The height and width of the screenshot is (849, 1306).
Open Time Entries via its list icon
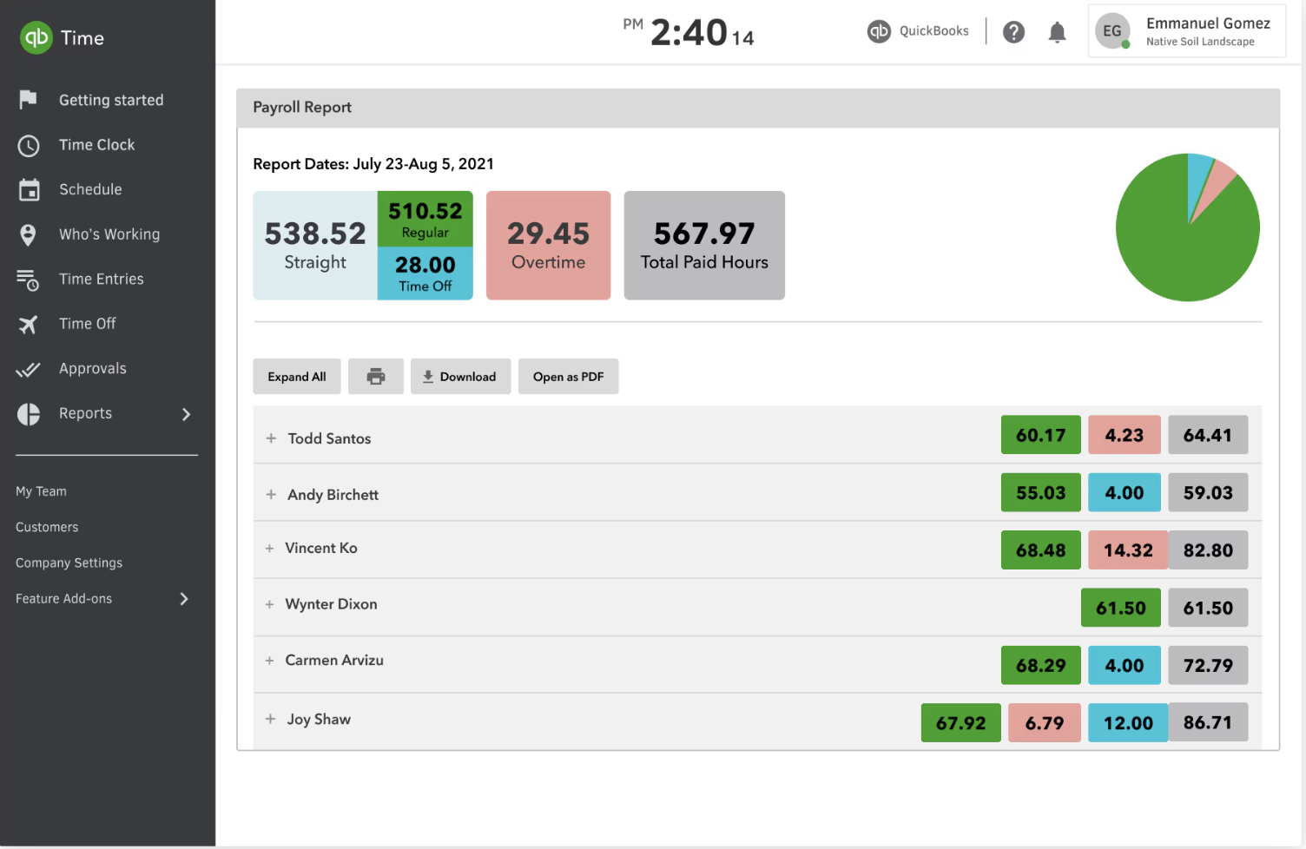(x=29, y=279)
